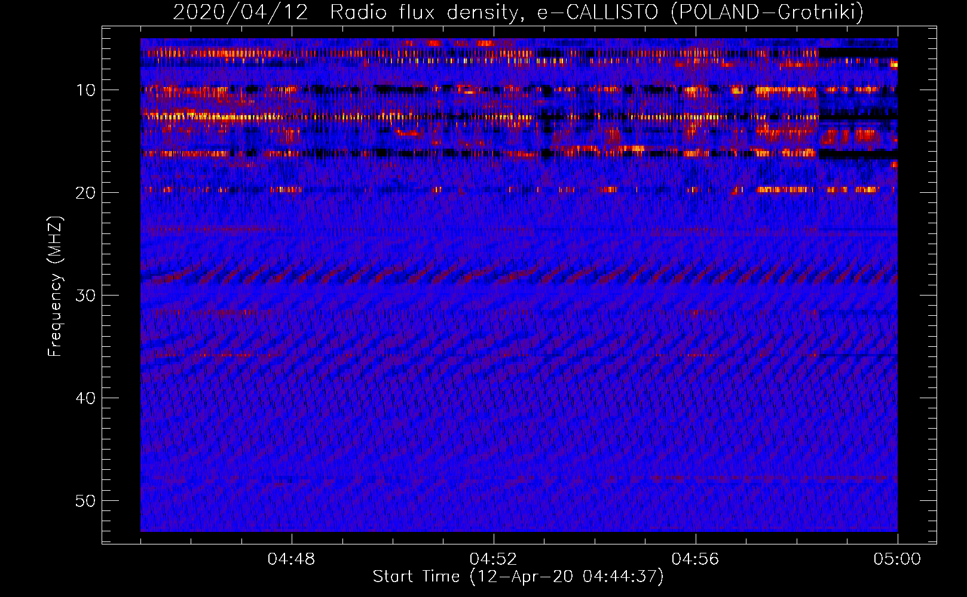Click the '05:00' time axis label
The image size is (967, 597).
897,559
